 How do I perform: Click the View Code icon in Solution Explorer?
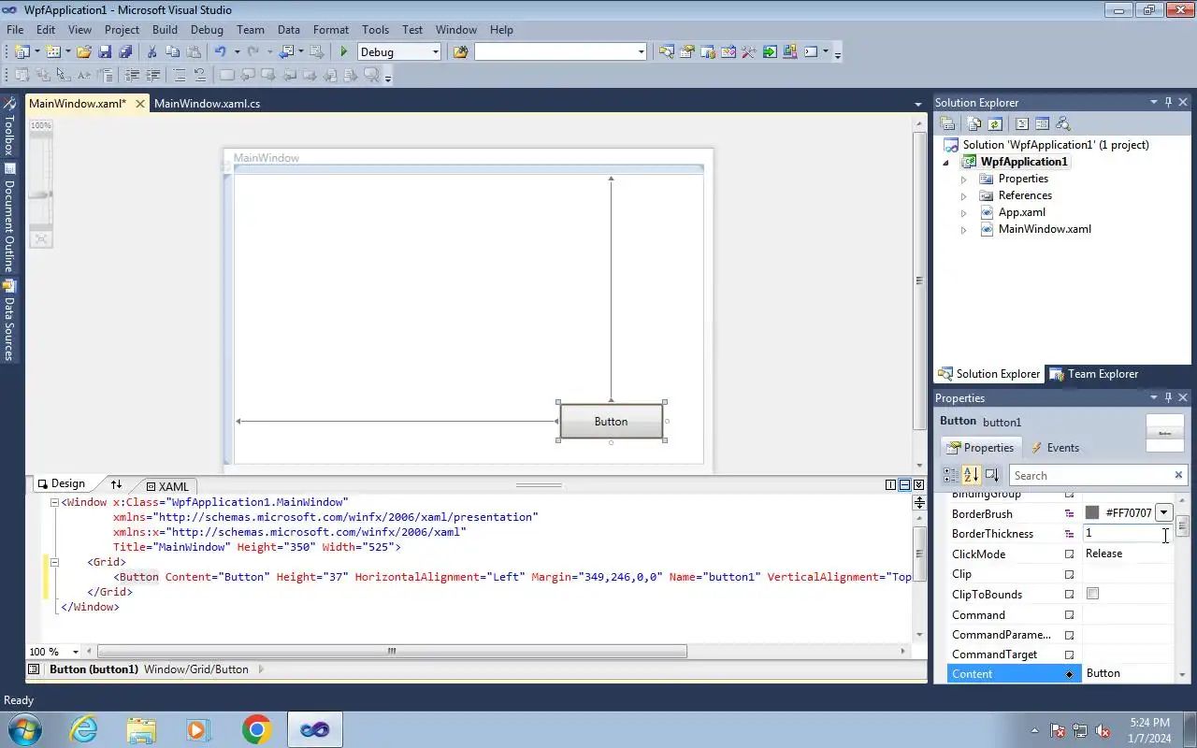click(1022, 123)
